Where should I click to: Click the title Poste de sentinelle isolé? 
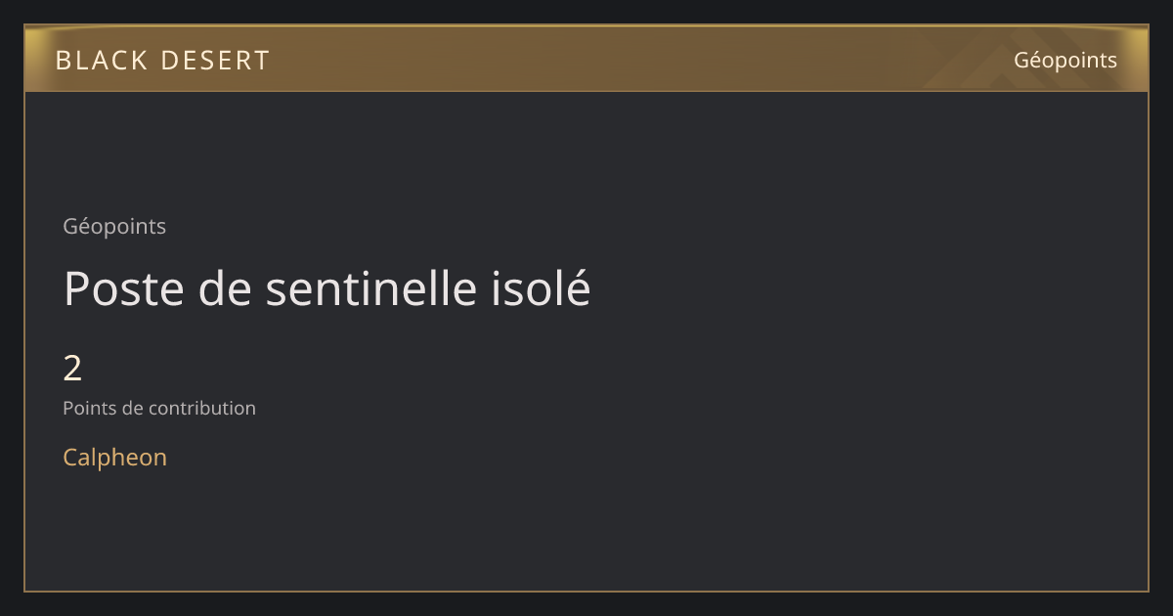tap(326, 289)
